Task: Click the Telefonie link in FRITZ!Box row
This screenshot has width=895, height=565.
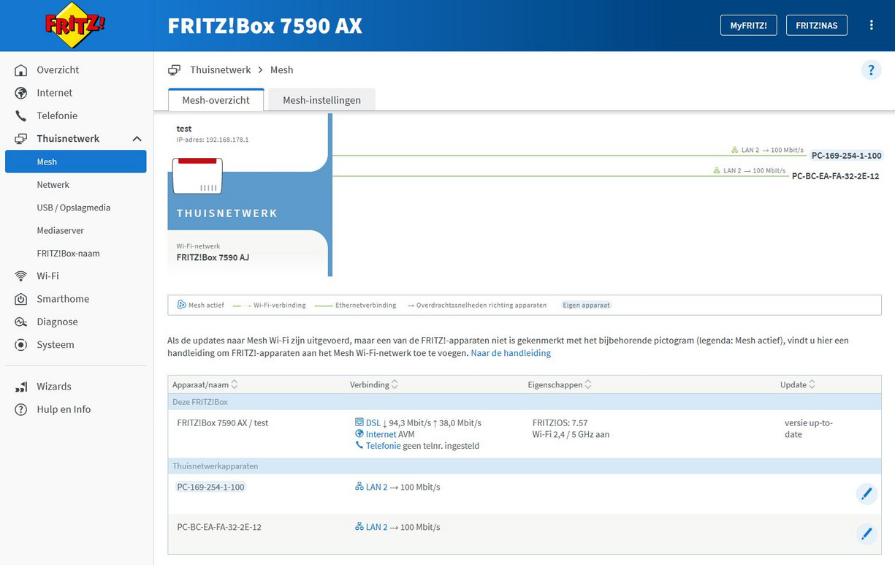Action: pyautogui.click(x=383, y=445)
